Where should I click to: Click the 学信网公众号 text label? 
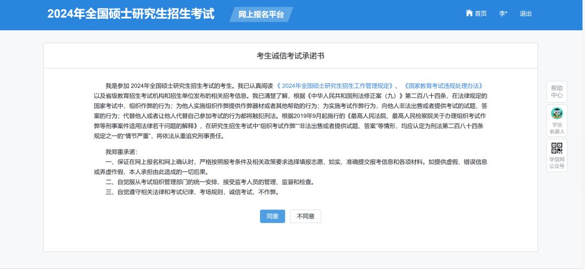(557, 163)
